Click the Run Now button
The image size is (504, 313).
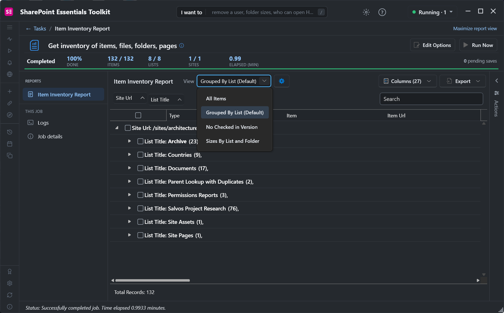(478, 45)
